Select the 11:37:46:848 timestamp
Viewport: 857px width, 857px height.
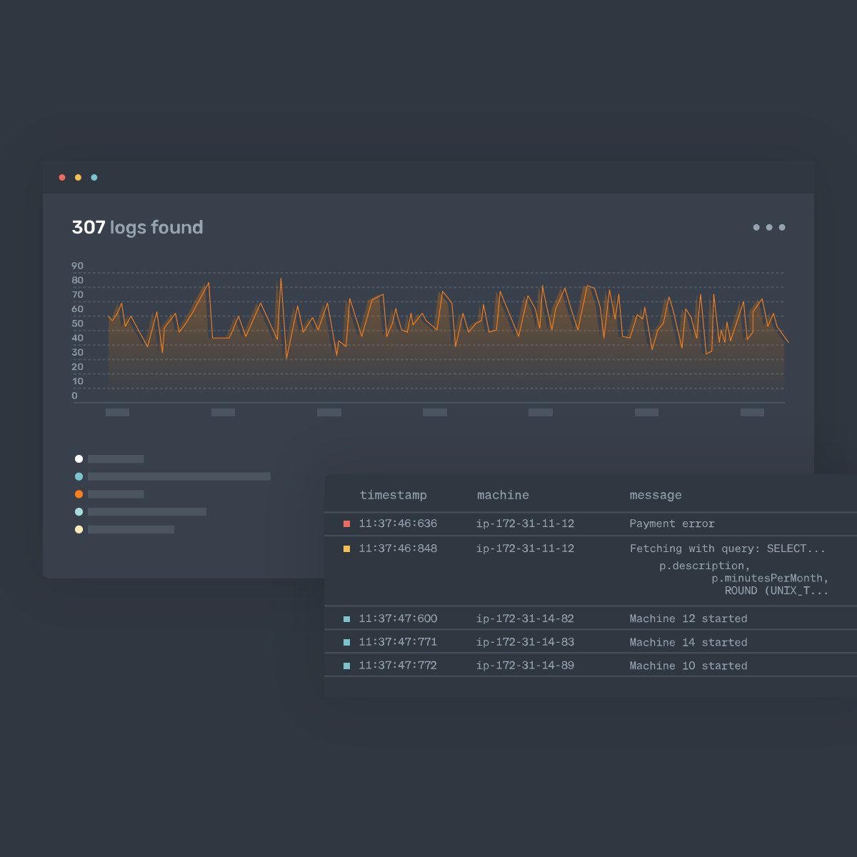tap(398, 548)
